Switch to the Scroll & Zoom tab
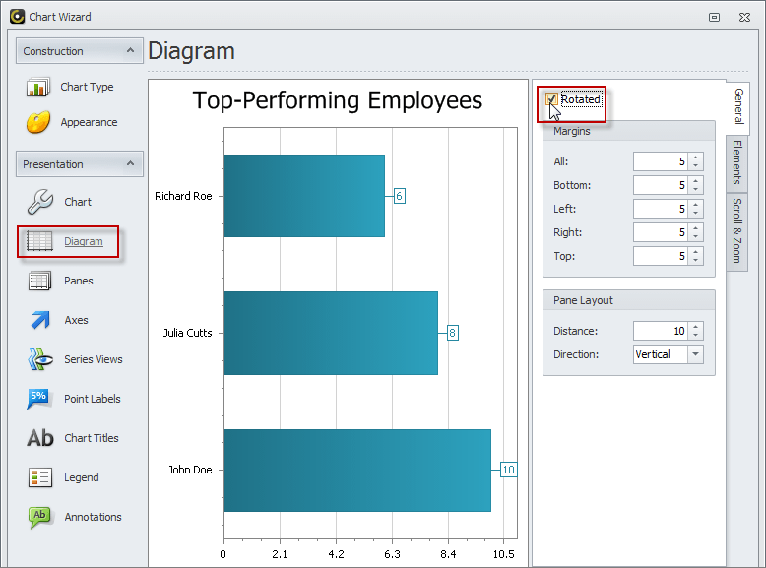The image size is (766, 568). point(736,230)
